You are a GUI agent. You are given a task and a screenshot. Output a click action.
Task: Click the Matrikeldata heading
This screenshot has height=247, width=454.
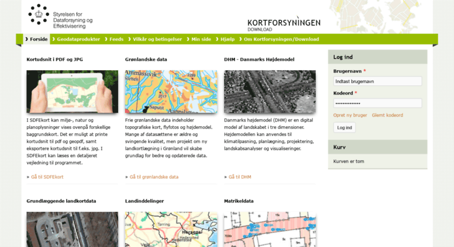(x=239, y=201)
